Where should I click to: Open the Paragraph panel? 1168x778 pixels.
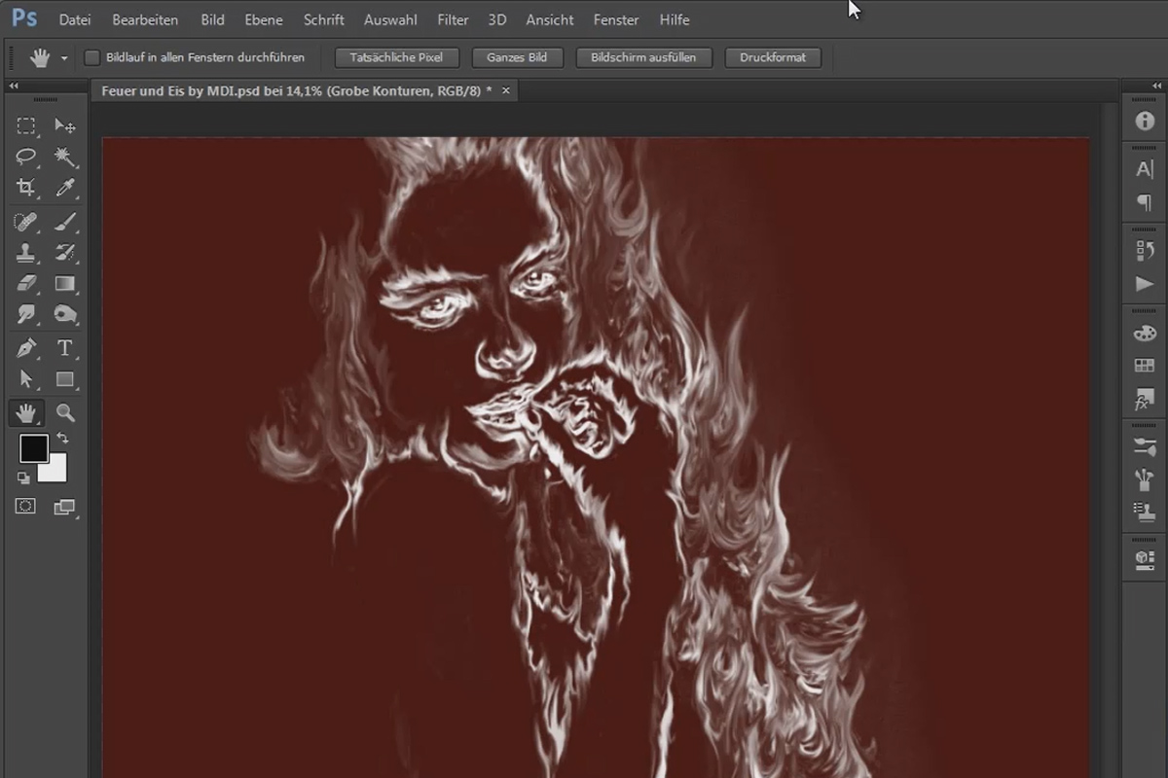pyautogui.click(x=1145, y=202)
